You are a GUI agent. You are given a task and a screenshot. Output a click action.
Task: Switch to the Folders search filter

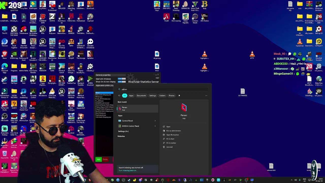tap(162, 96)
